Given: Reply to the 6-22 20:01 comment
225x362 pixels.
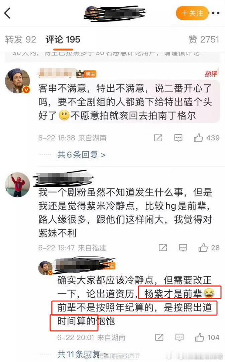Looking at the screenshot, I should coord(180,337).
